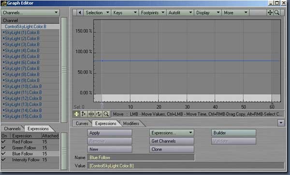
Task: Switch to the Modifiers tab
Action: [x=131, y=123]
